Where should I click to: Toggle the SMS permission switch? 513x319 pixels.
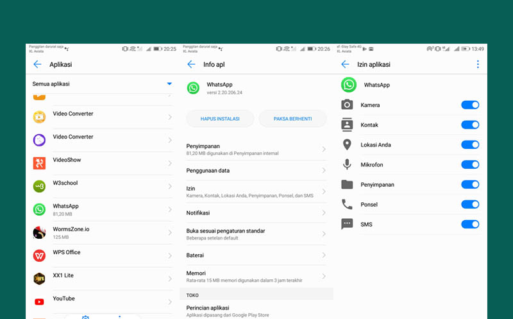point(470,225)
